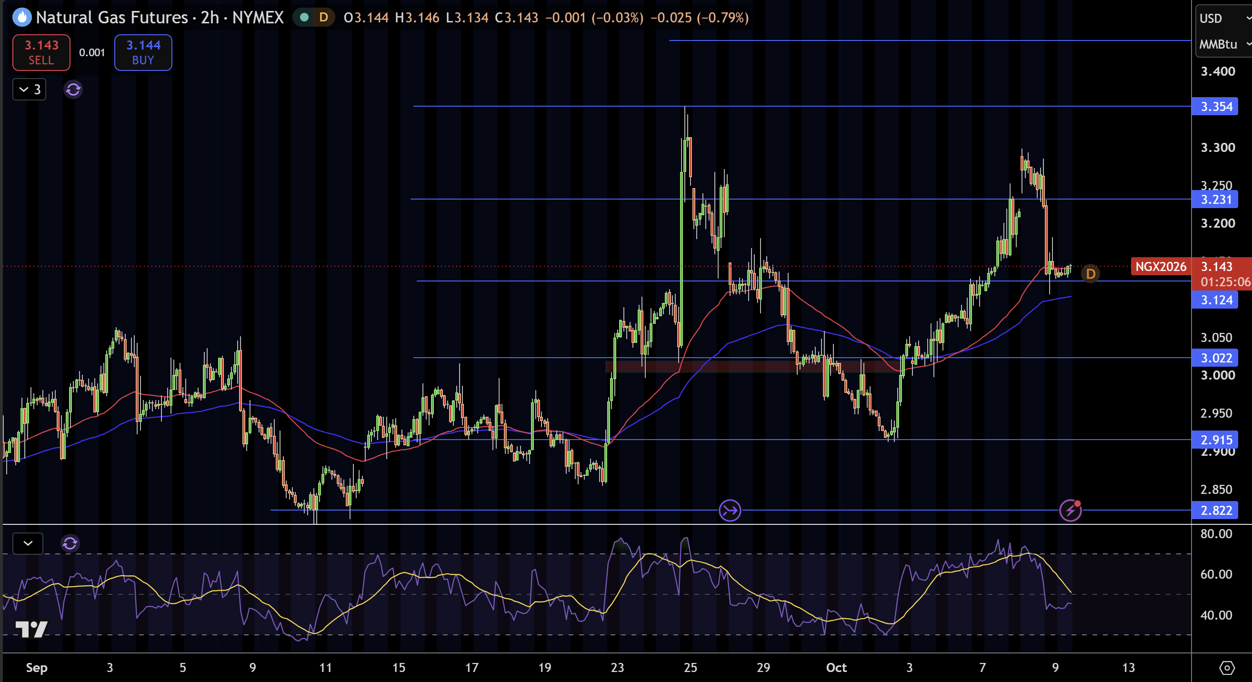Click the TradingView logo

(x=31, y=630)
